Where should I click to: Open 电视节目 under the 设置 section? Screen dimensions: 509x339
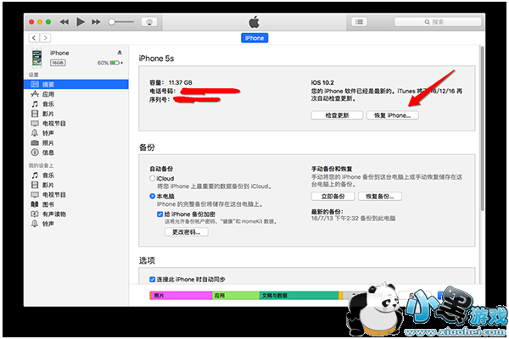point(76,123)
